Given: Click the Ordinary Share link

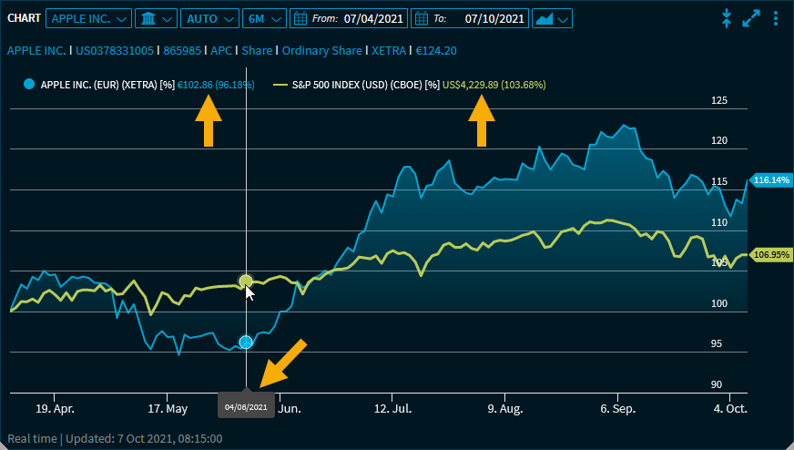Looking at the screenshot, I should [323, 51].
